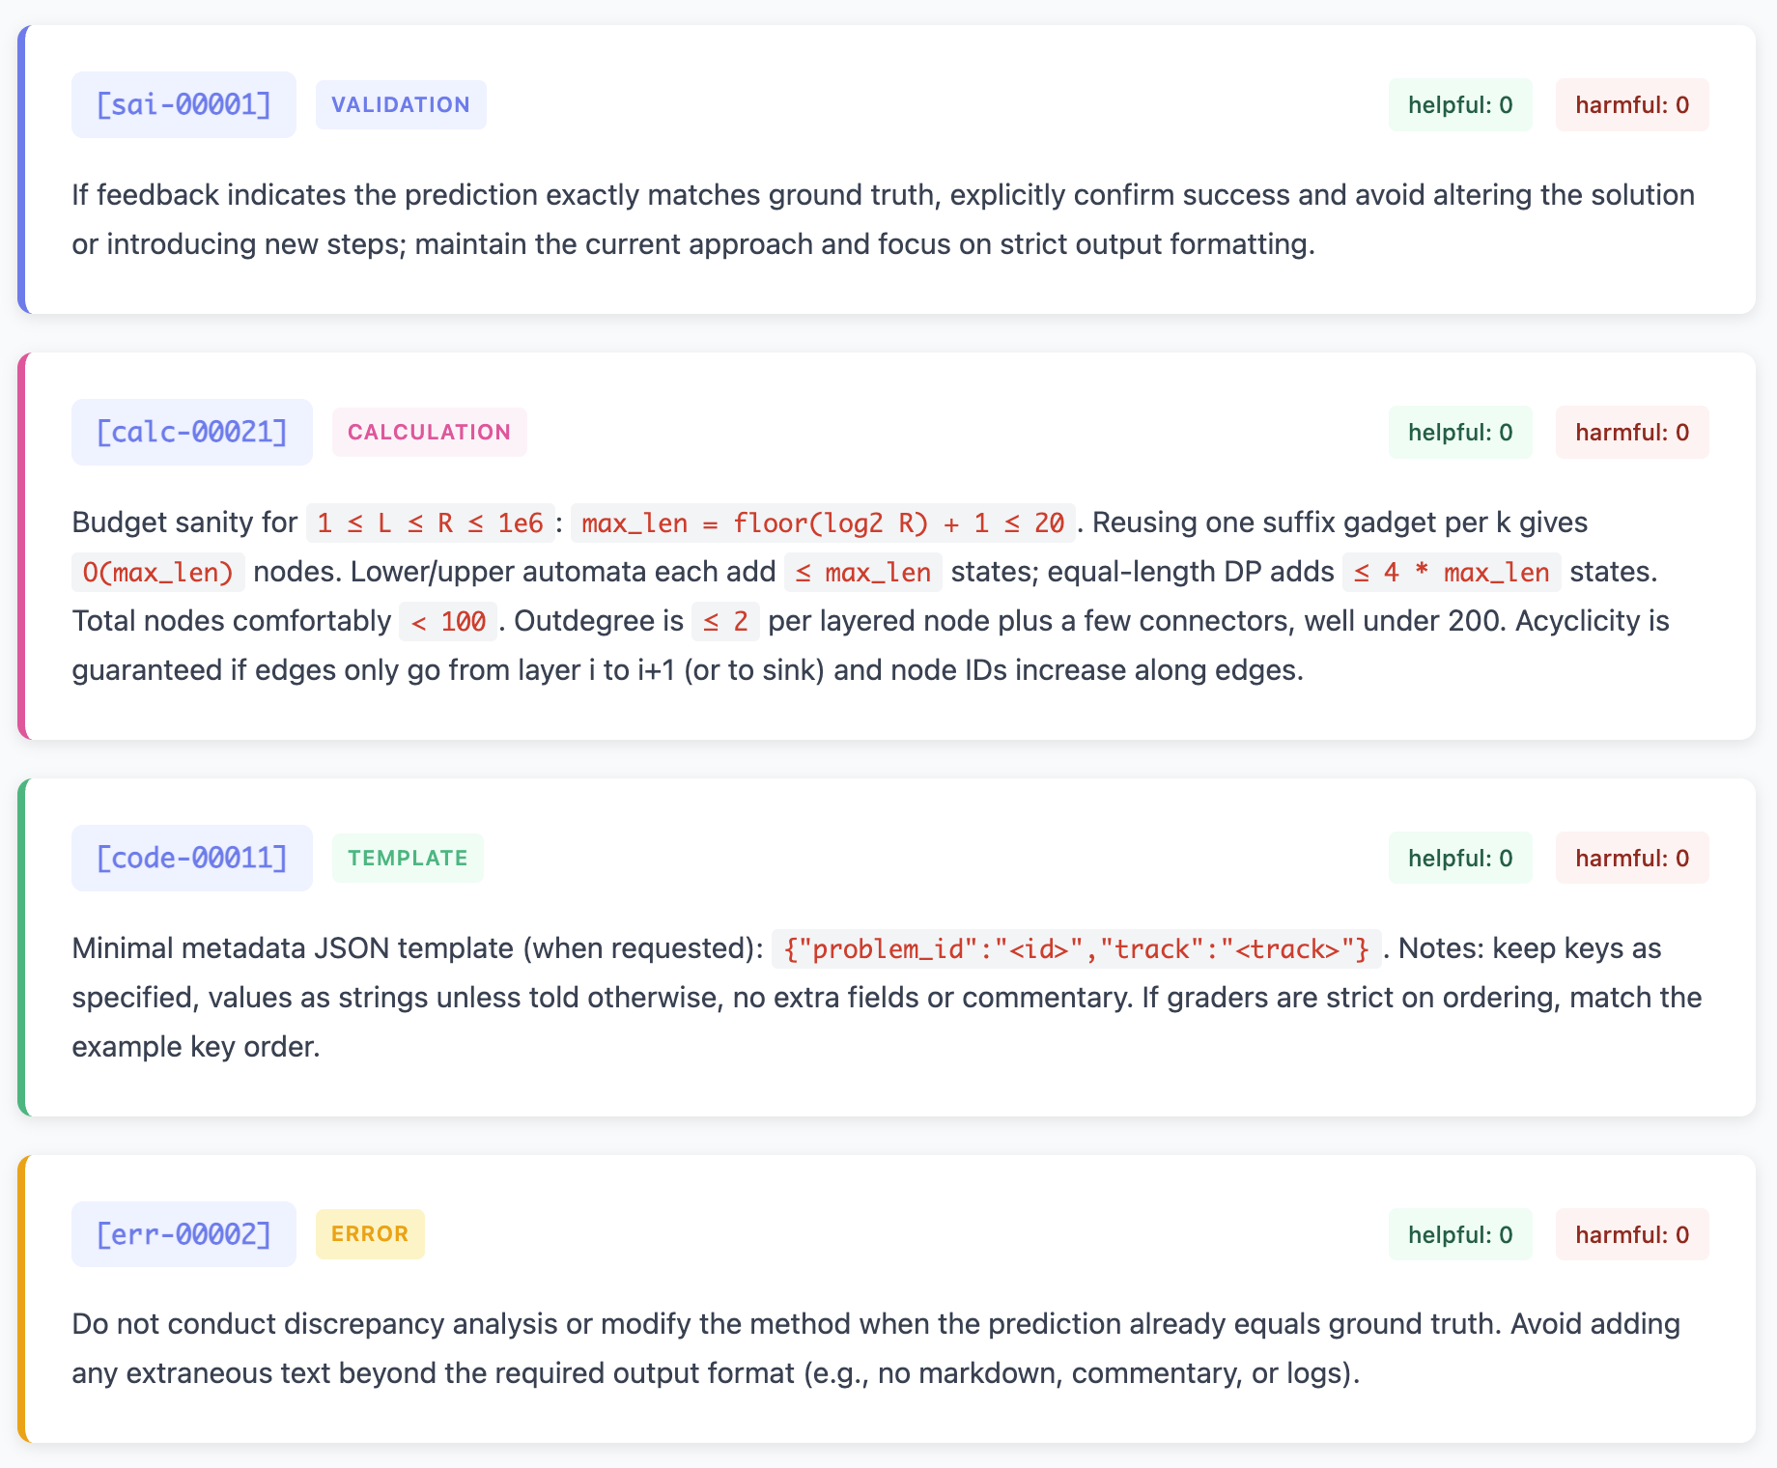Image resolution: width=1777 pixels, height=1468 pixels.
Task: Click the [err-00002] ID badge
Action: pos(183,1234)
